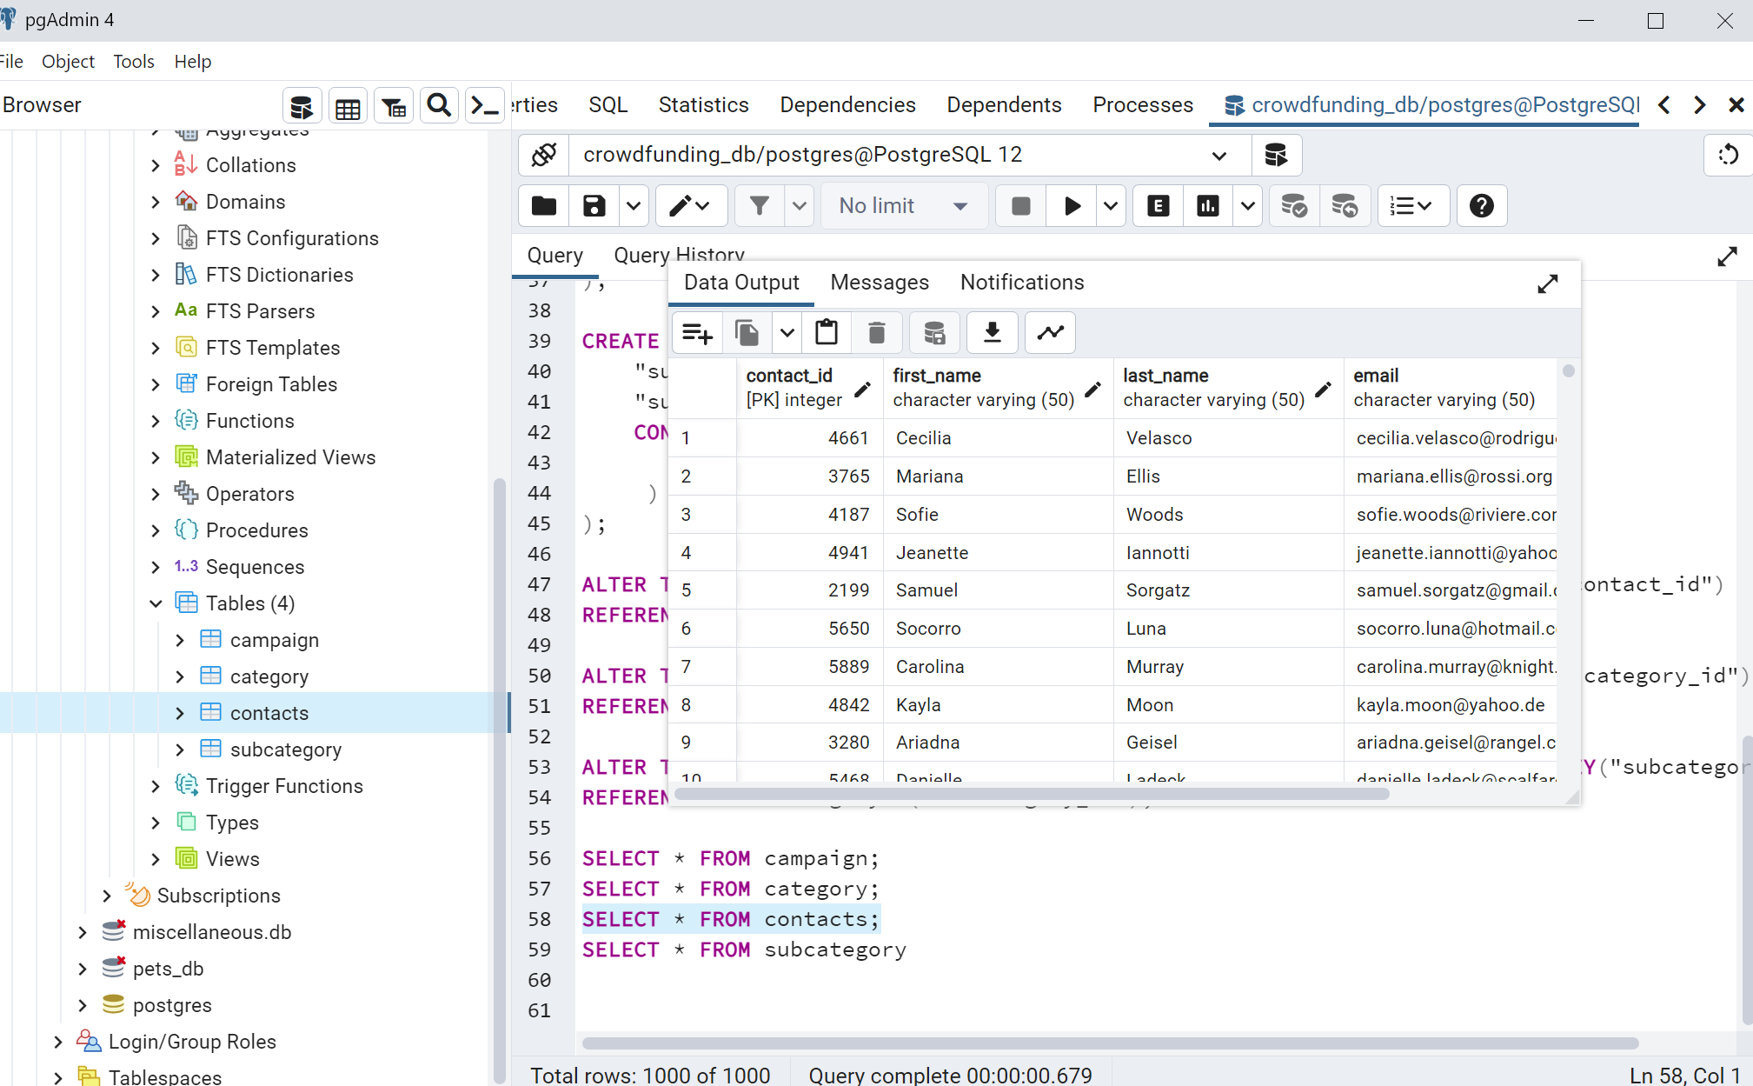The height and width of the screenshot is (1086, 1753).
Task: Open Search Objects magnifier in Browser
Action: tap(439, 106)
